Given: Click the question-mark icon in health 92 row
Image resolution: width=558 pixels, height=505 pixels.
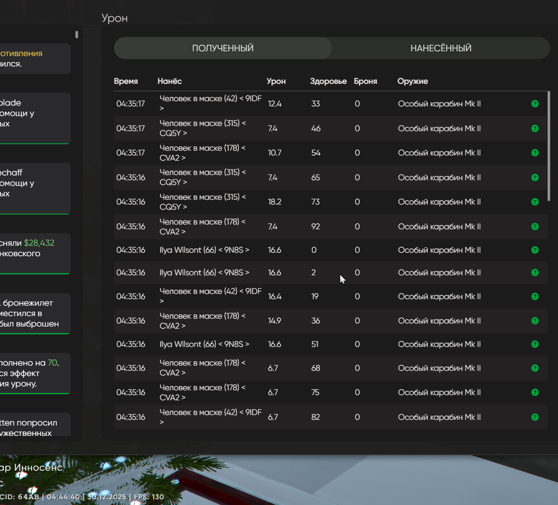Looking at the screenshot, I should 535,227.
